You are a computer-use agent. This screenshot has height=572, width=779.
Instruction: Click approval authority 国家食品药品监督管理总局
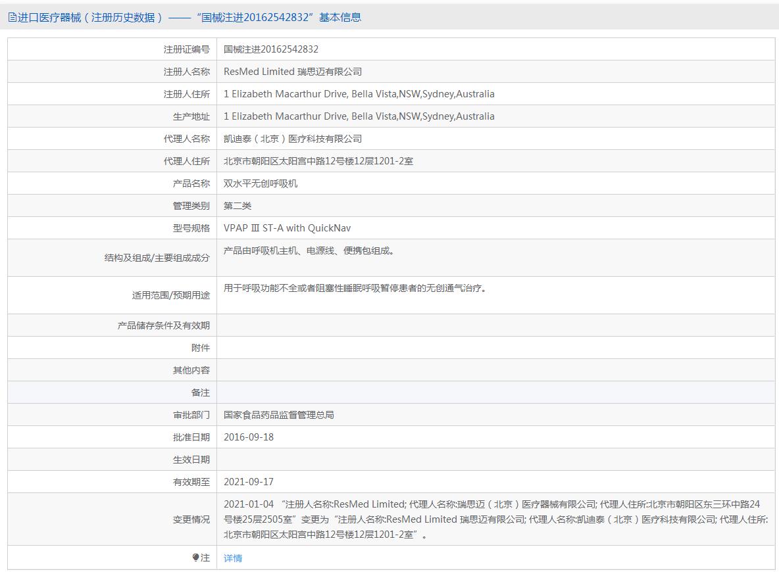click(279, 415)
